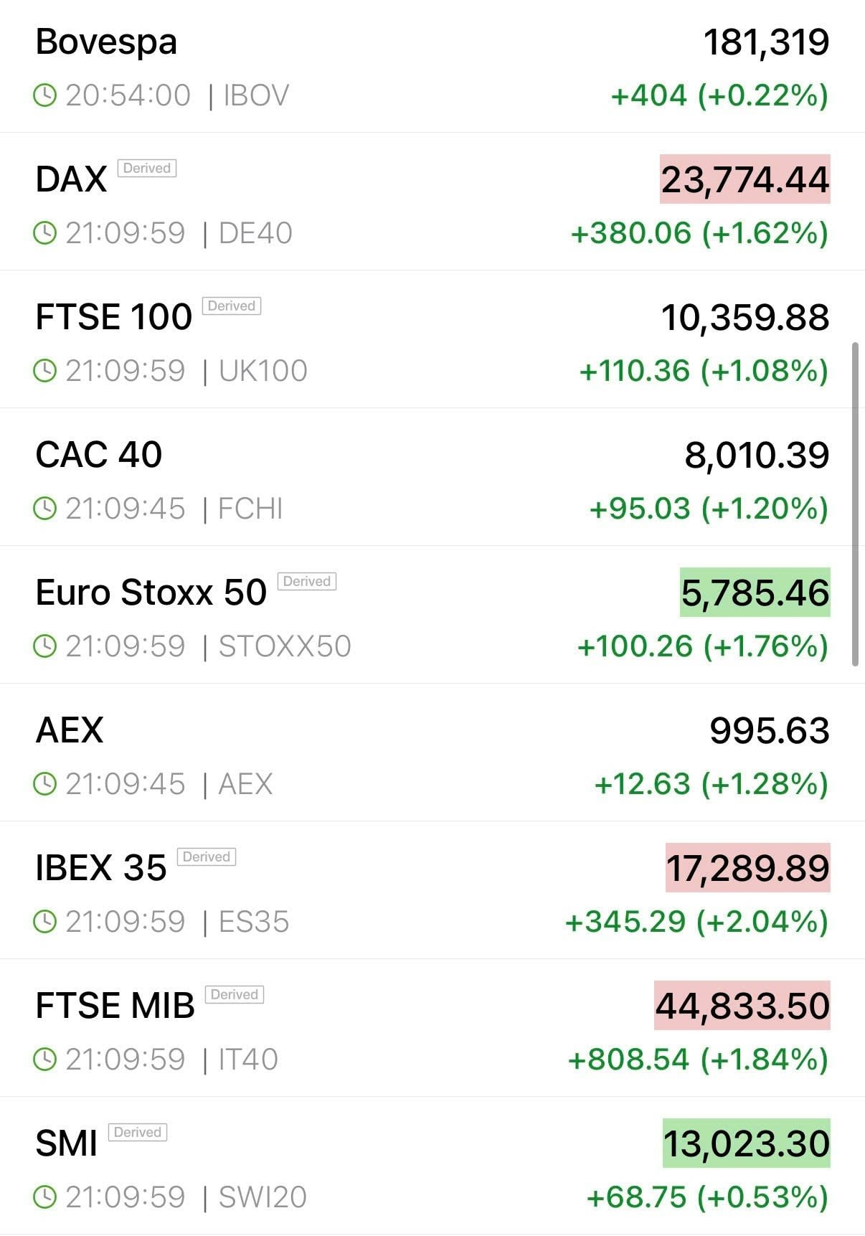Click the IBEX 35 change +345.29 (+2.04%)

point(696,922)
